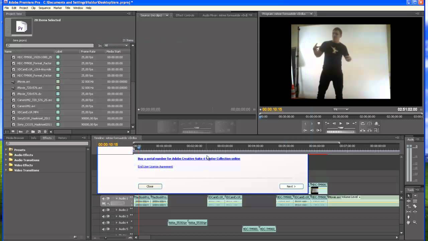Select the Slip tool
Screen dimensions: 428x241
(409, 212)
